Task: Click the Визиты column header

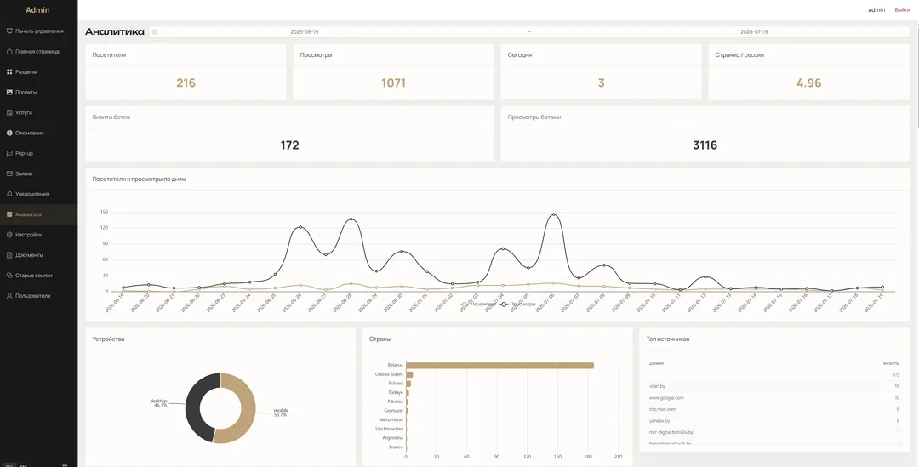Action: pos(892,363)
